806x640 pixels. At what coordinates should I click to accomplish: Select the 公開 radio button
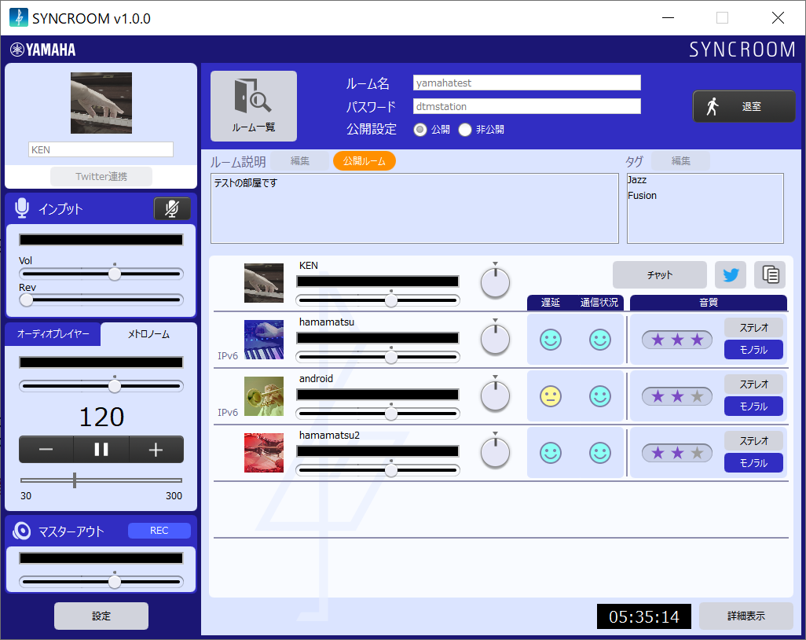420,130
